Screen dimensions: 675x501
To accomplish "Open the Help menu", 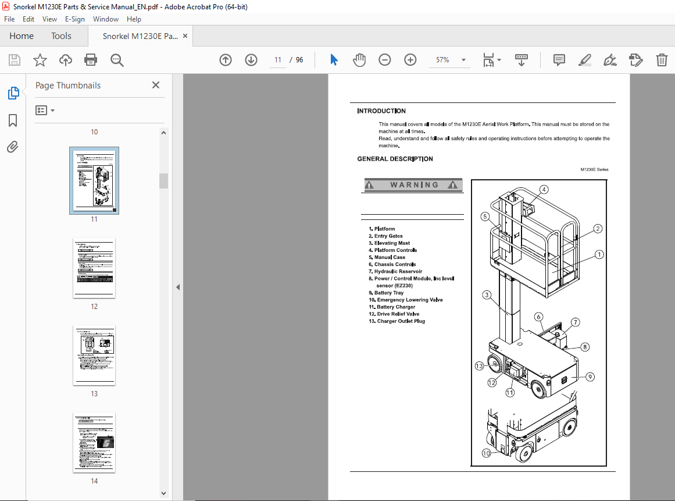I will 134,19.
